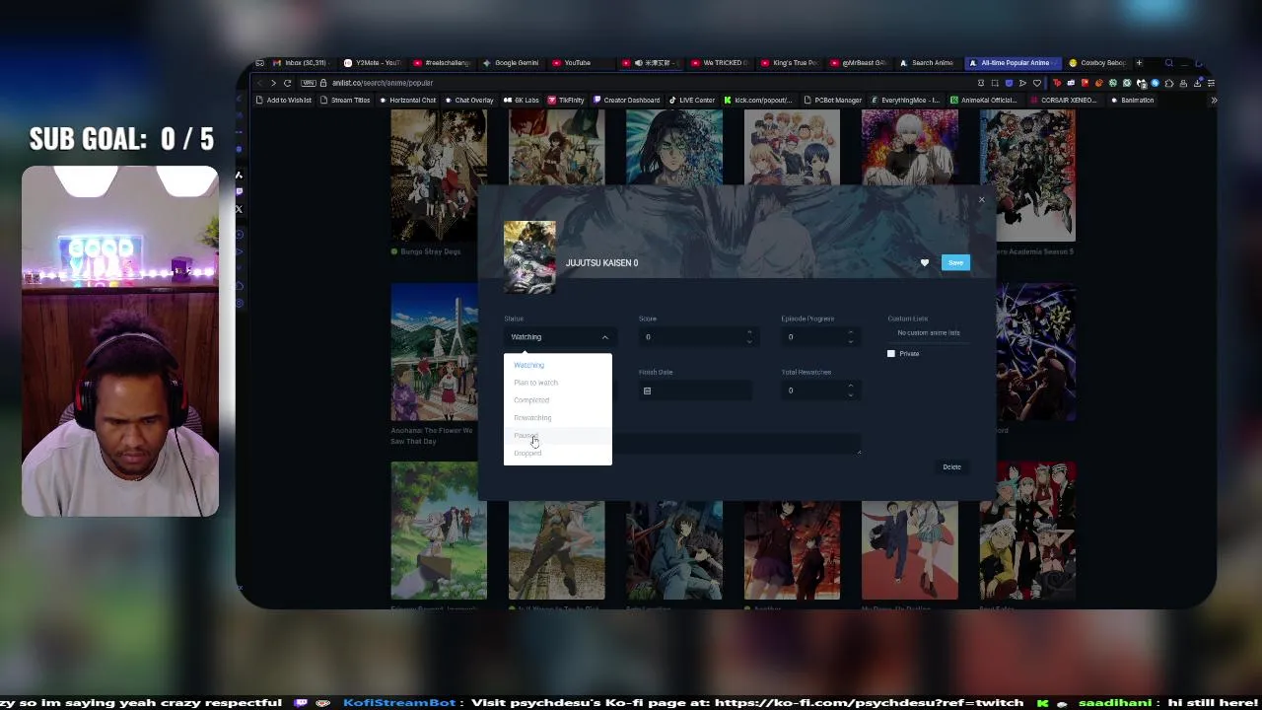Expand the bookmarks bar overflow chevron
Image resolution: width=1262 pixels, height=710 pixels.
pyautogui.click(x=1214, y=101)
